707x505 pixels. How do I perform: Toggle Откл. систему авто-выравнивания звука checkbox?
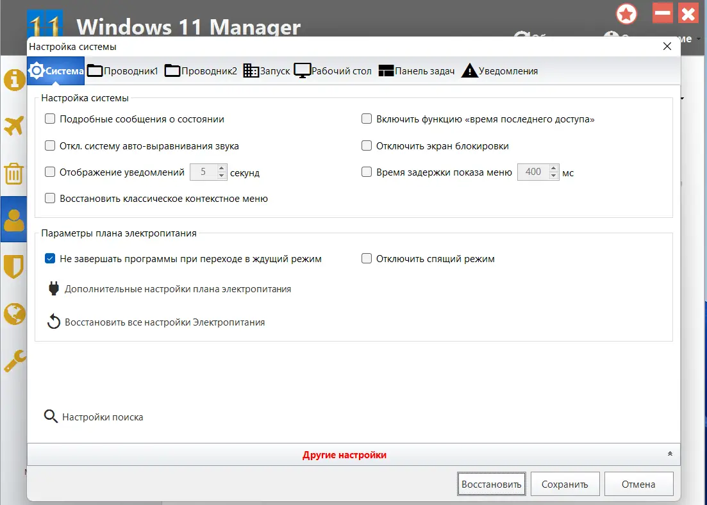(50, 145)
